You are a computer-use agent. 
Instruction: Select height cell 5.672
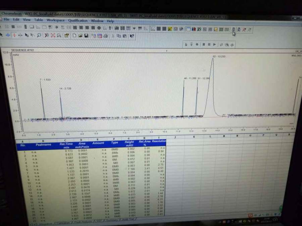coord(132,192)
